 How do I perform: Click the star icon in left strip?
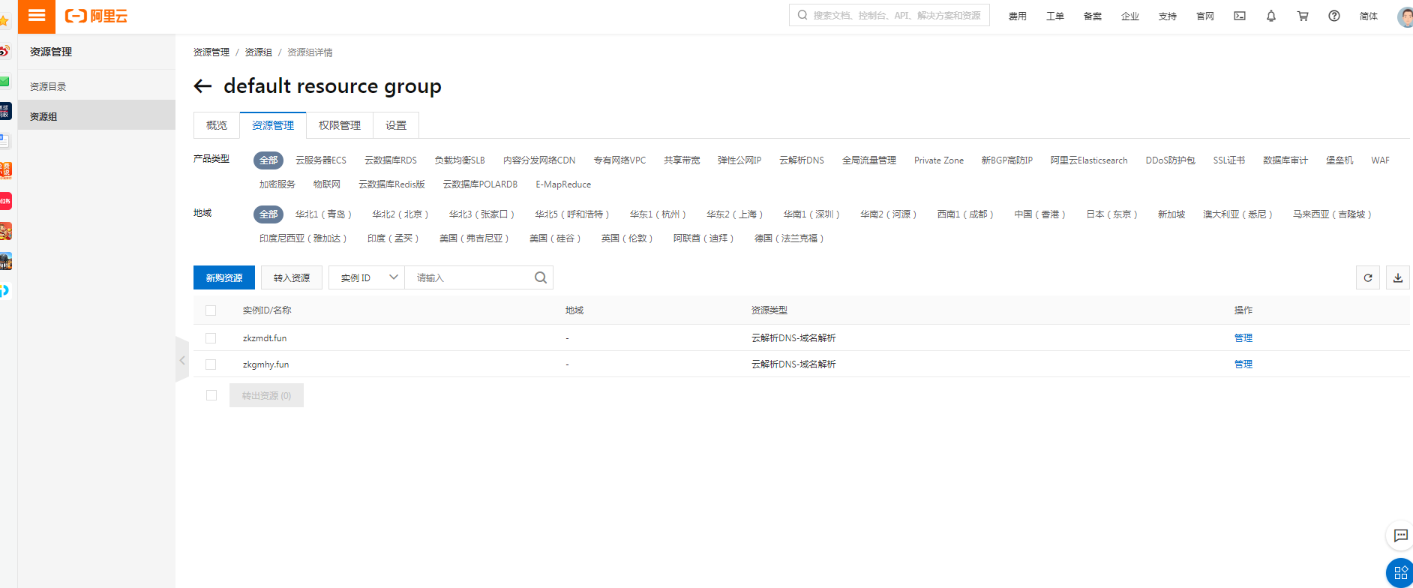click(x=4, y=21)
